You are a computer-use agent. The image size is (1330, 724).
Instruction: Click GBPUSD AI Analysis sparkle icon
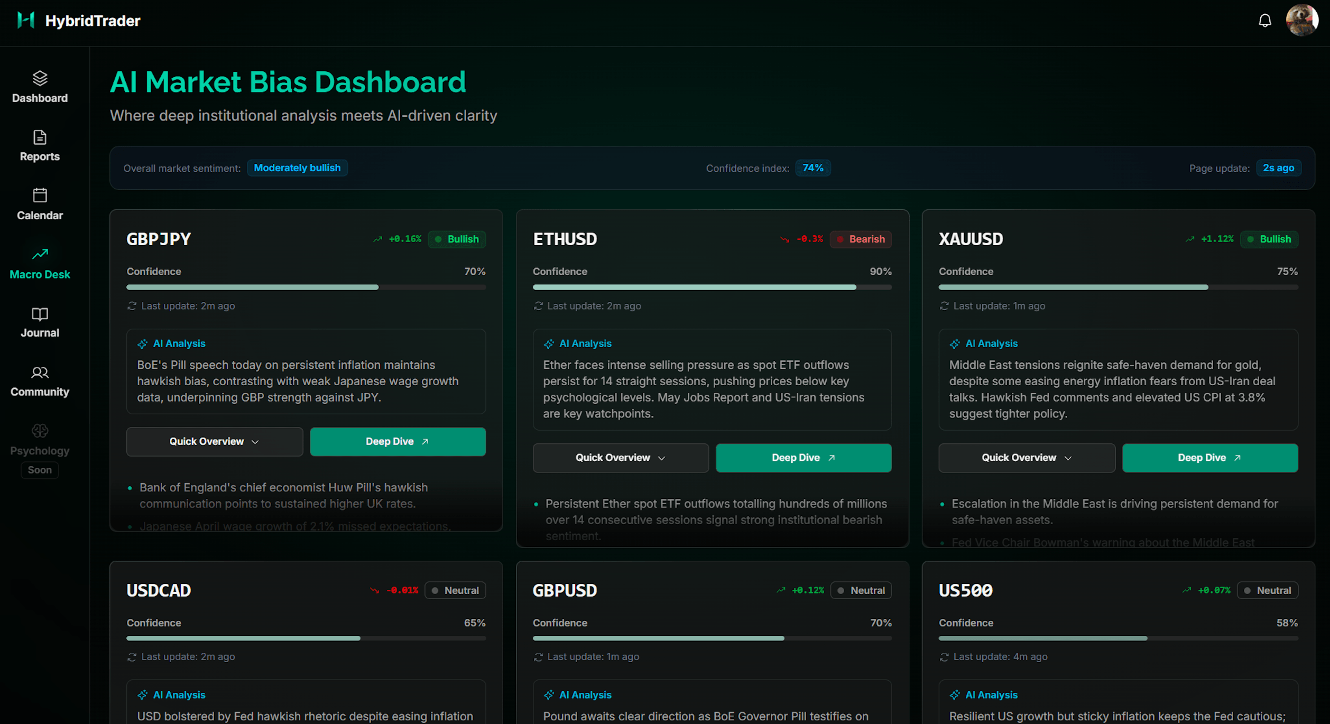[x=549, y=695]
